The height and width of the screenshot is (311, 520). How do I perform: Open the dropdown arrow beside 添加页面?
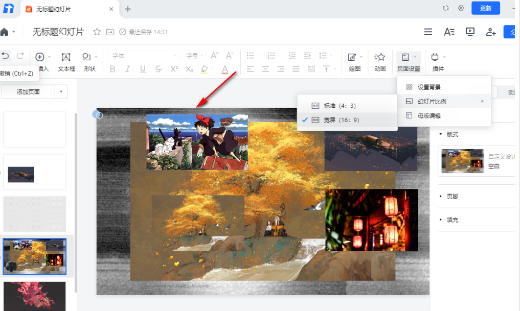61,92
